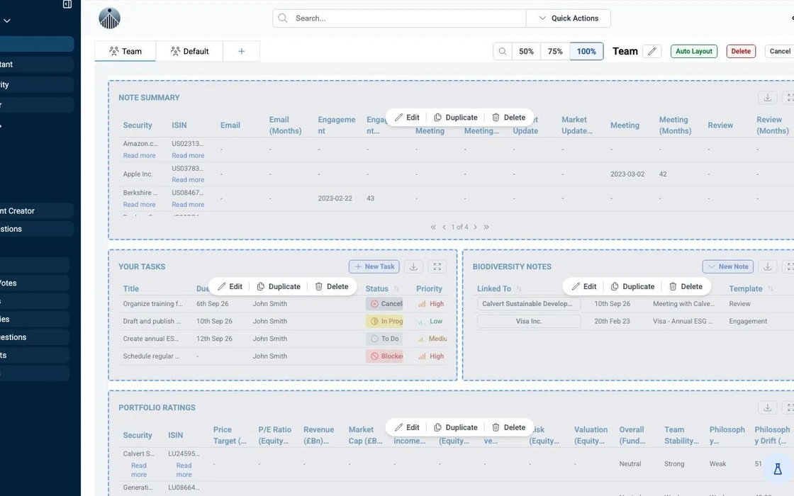Duplicate the Note Summary widget
The height and width of the screenshot is (496, 794).
click(x=456, y=118)
